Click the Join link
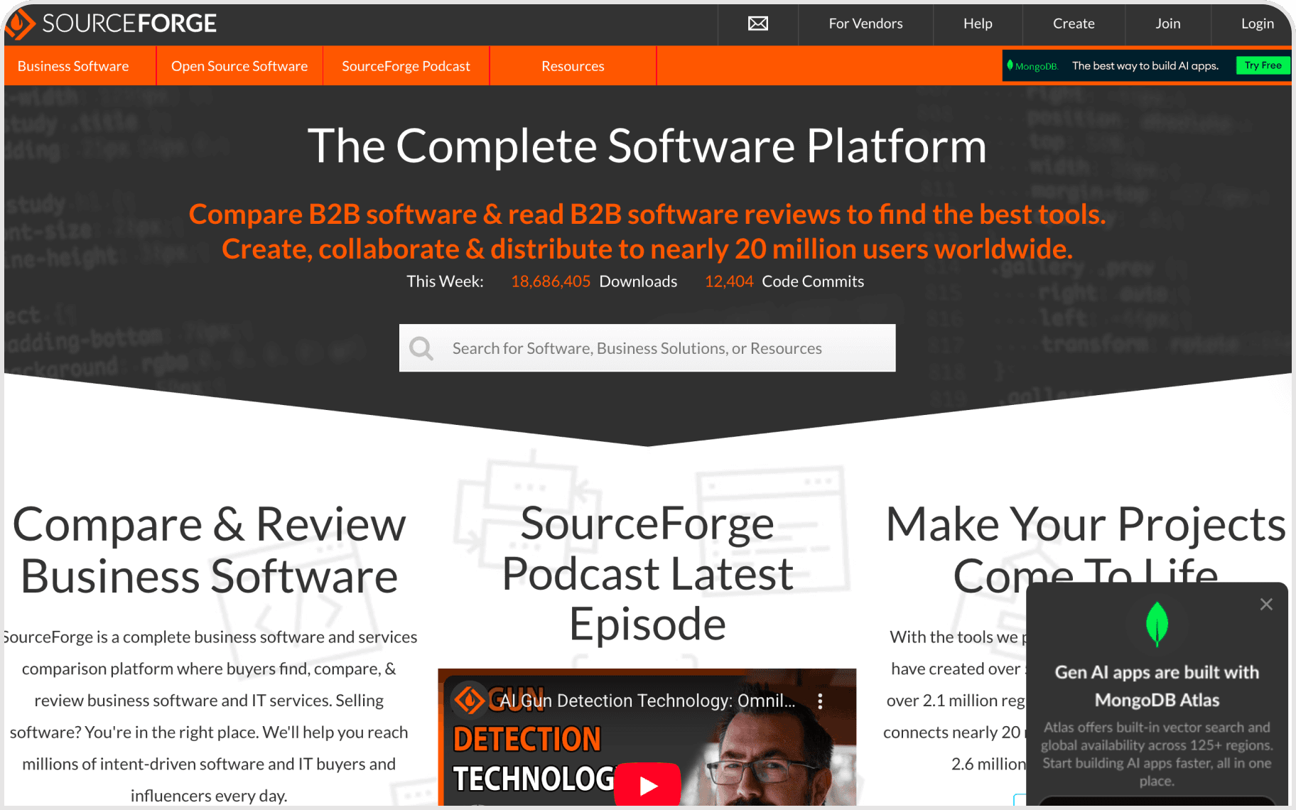This screenshot has width=1296, height=810. 1167,23
